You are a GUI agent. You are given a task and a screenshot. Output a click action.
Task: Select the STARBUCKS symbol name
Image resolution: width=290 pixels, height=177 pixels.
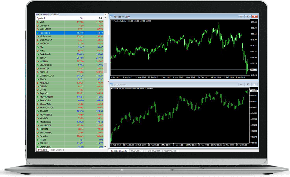click(46, 65)
